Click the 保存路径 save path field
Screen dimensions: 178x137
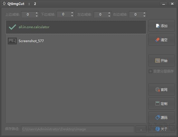(78, 129)
